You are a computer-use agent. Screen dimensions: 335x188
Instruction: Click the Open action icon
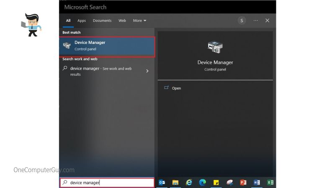click(166, 88)
